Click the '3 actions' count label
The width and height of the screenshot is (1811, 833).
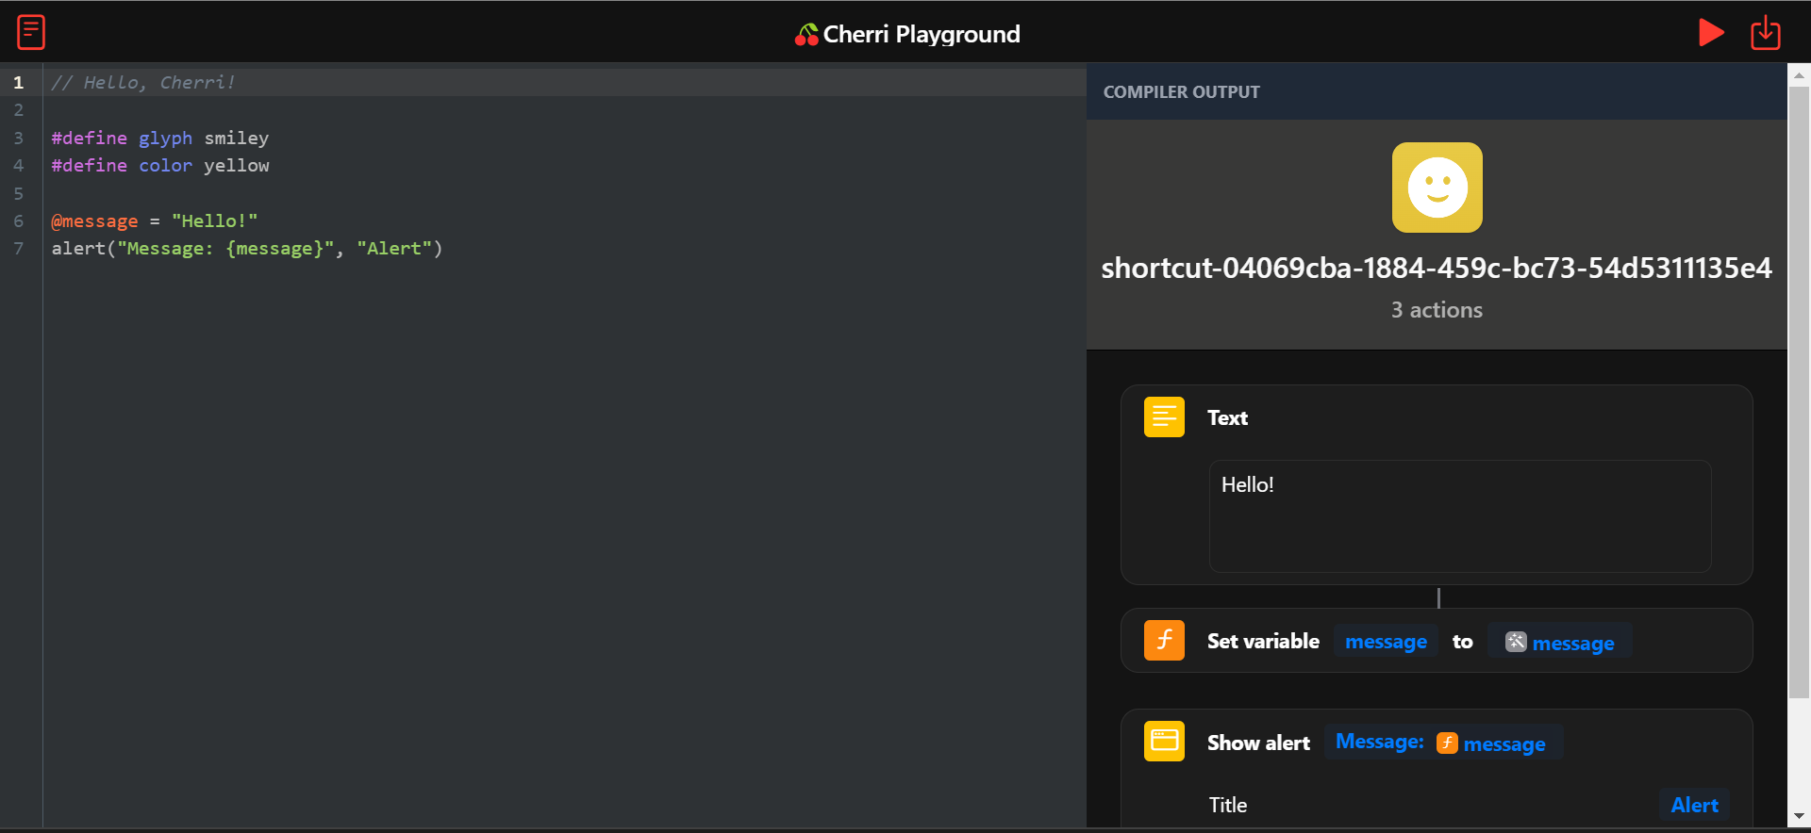[x=1437, y=310]
